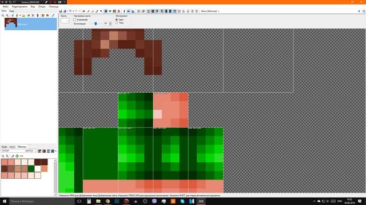The image size is (366, 205).
Task: Click the new folder icon in skin toolbar
Action: coord(23,15)
